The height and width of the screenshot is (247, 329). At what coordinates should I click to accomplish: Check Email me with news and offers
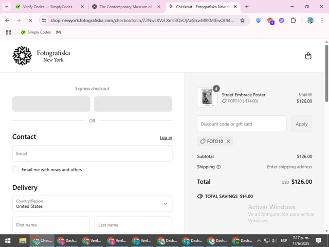tap(15, 169)
